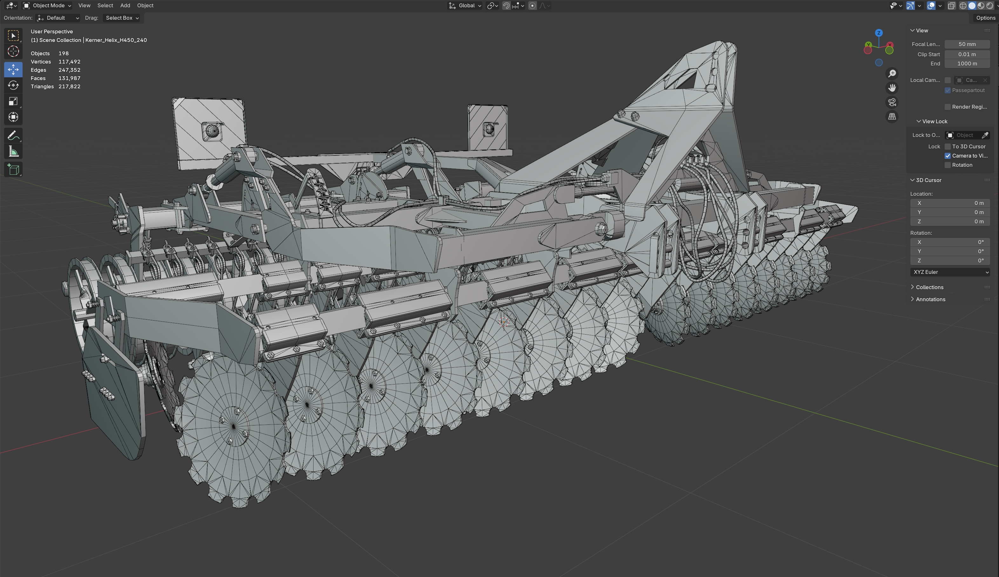Toggle camera view icon
Screen dimensions: 999x577
pyautogui.click(x=892, y=102)
